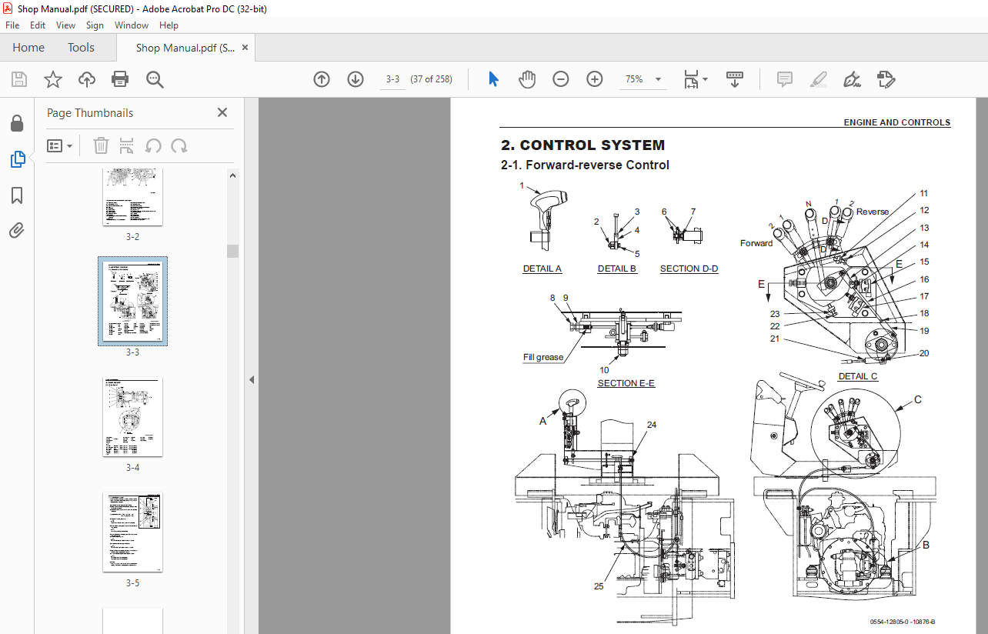
Task: Click the 'DETAIL B' label
Action: click(617, 269)
